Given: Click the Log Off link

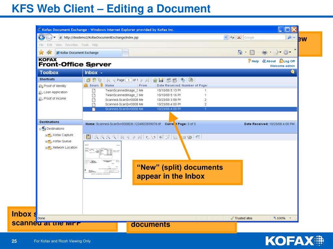Looking at the screenshot, I should tap(287, 61).
